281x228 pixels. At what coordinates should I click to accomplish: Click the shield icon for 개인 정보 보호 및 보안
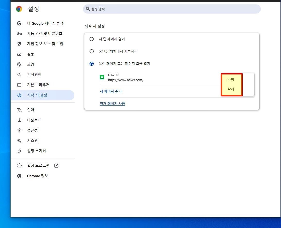[19, 44]
